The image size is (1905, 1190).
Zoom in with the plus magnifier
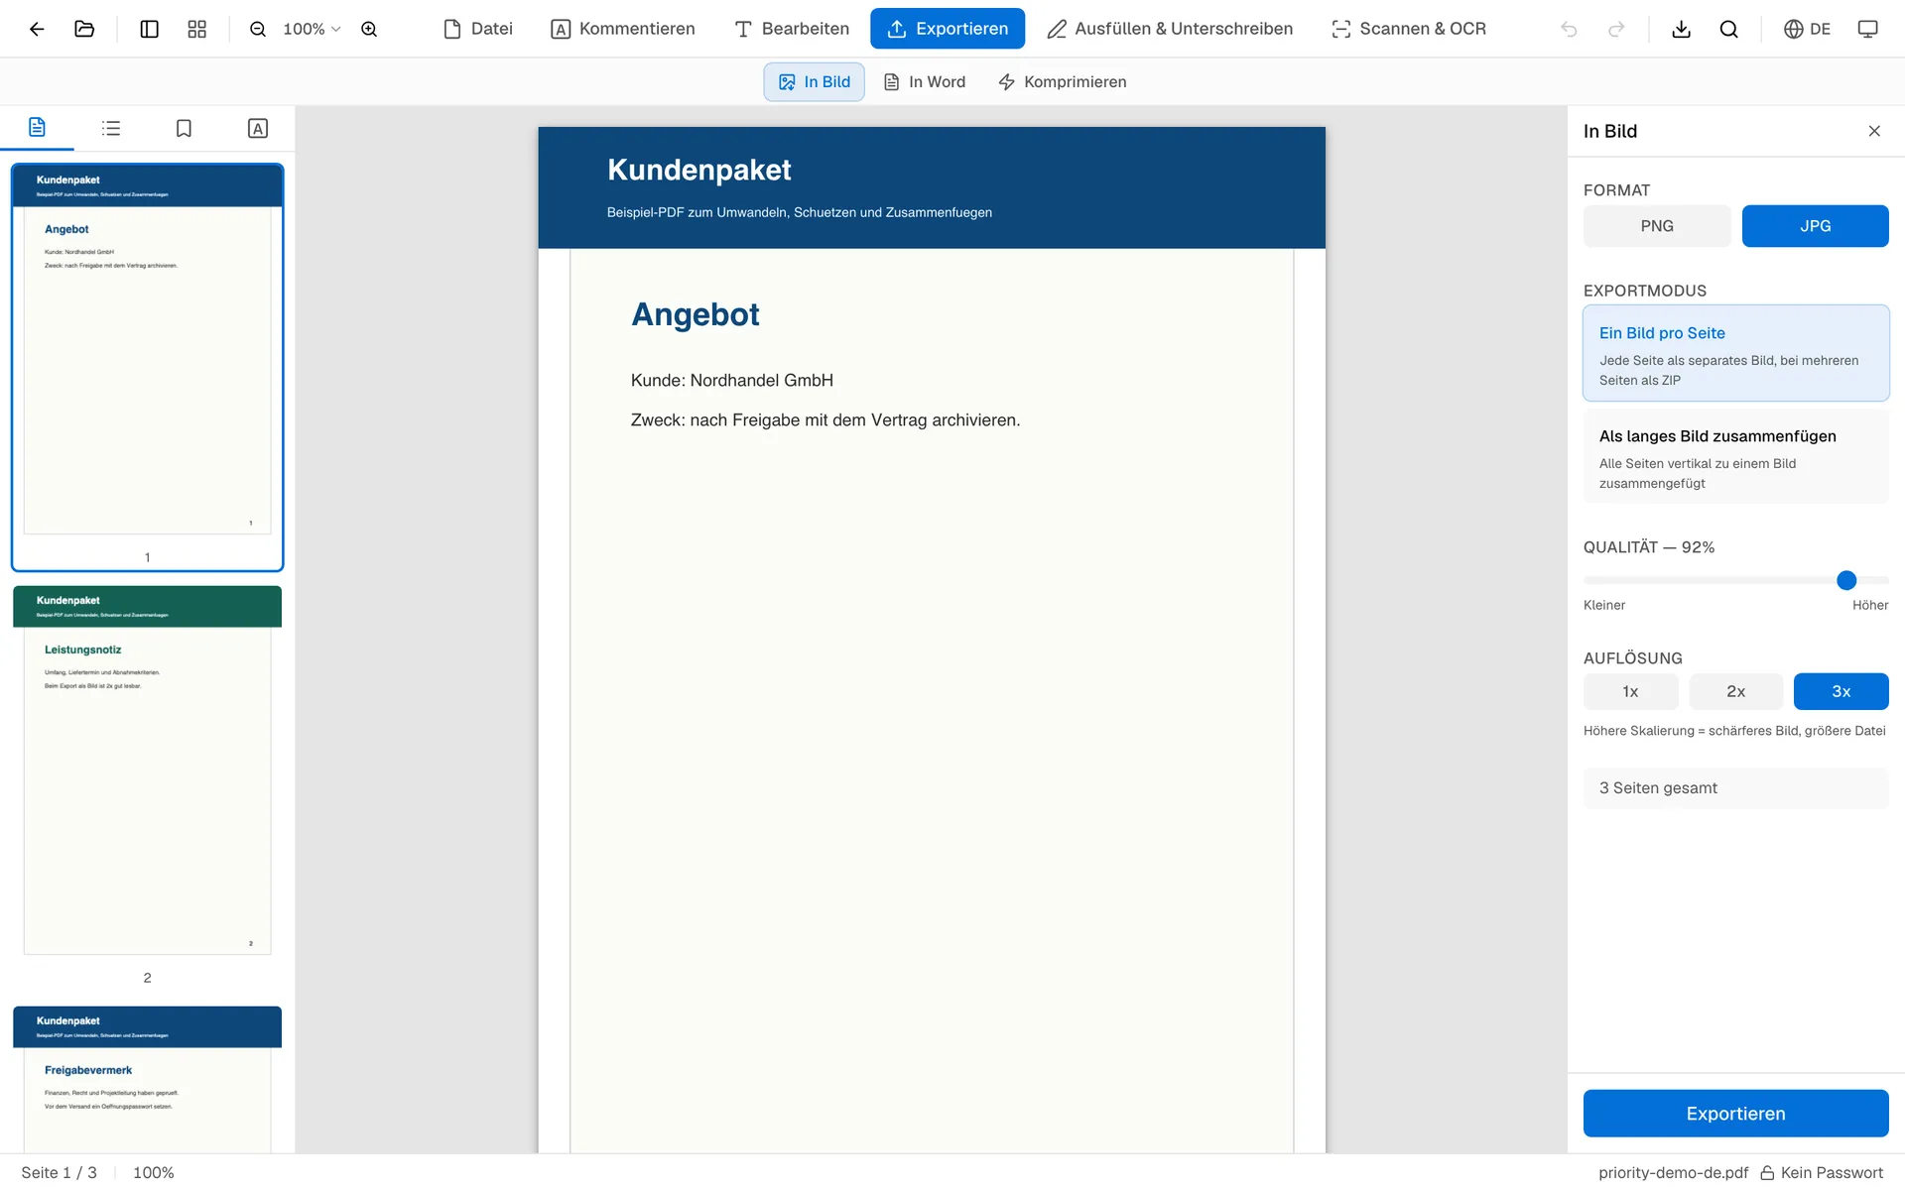(x=369, y=29)
